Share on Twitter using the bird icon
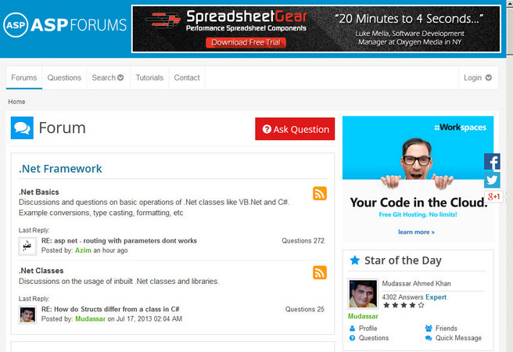This screenshot has height=352, width=513. click(x=492, y=180)
